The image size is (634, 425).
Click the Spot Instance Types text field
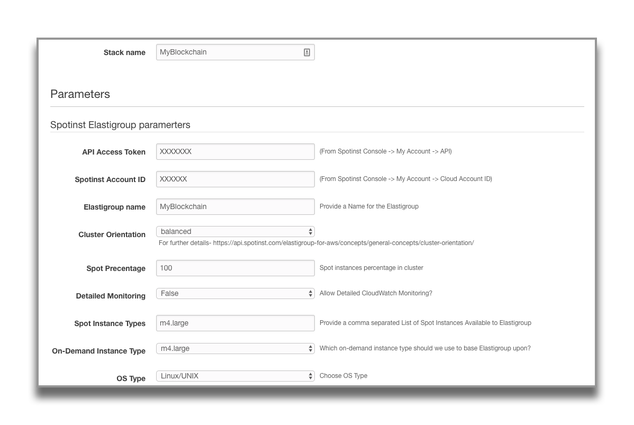235,323
